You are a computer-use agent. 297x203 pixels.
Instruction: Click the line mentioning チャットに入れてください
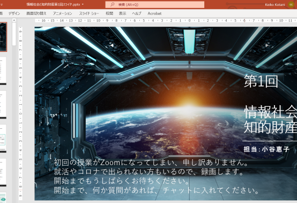pyautogui.click(x=156, y=190)
